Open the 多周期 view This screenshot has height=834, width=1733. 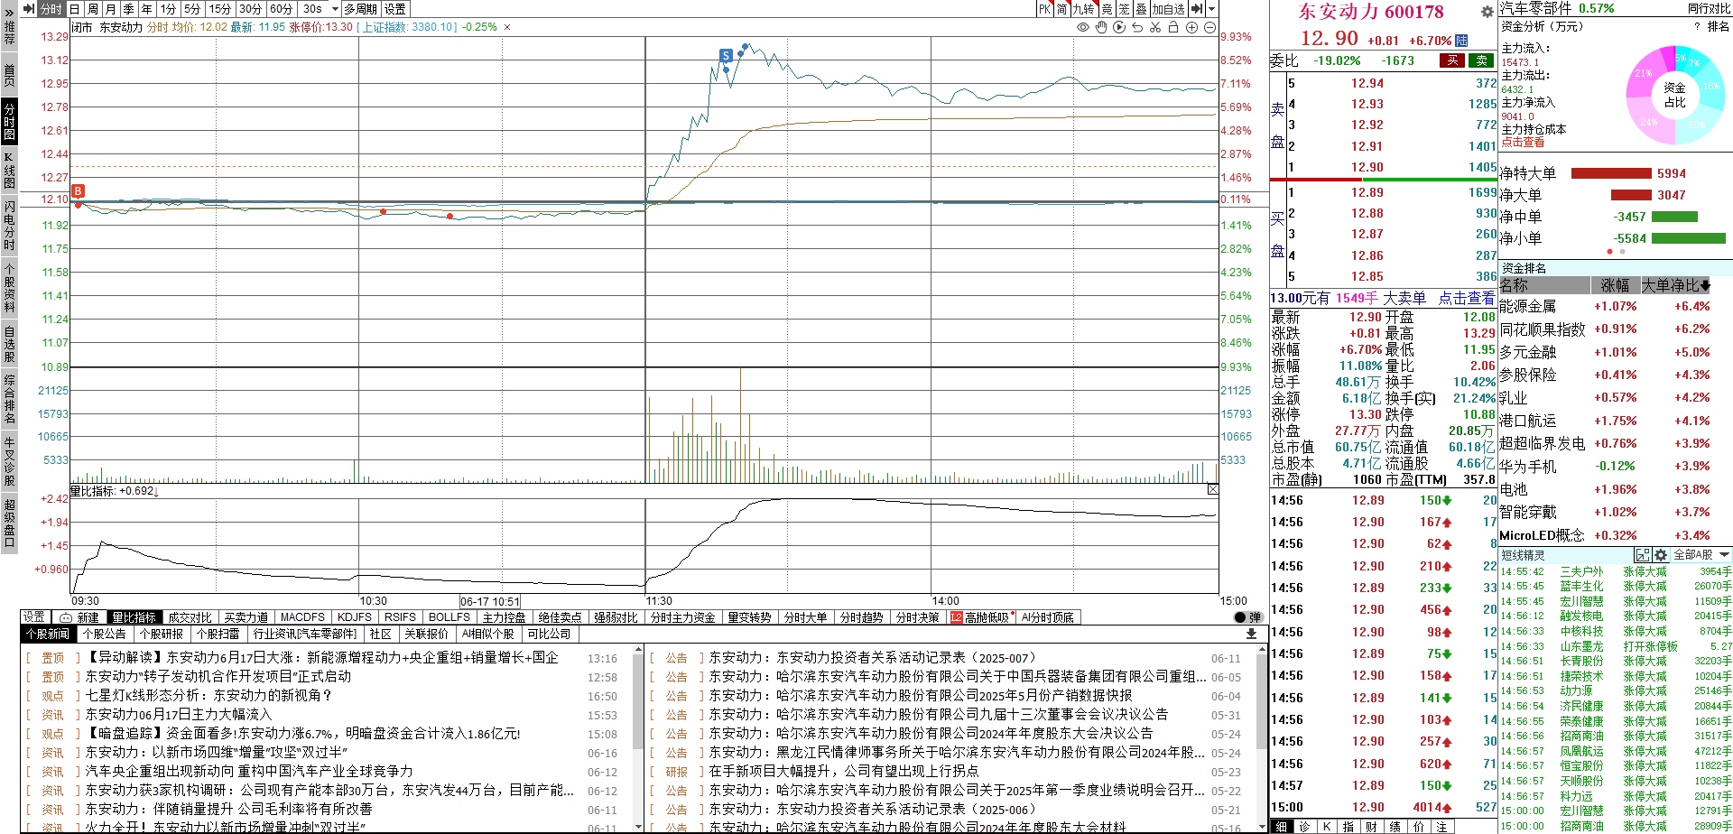[x=361, y=9]
